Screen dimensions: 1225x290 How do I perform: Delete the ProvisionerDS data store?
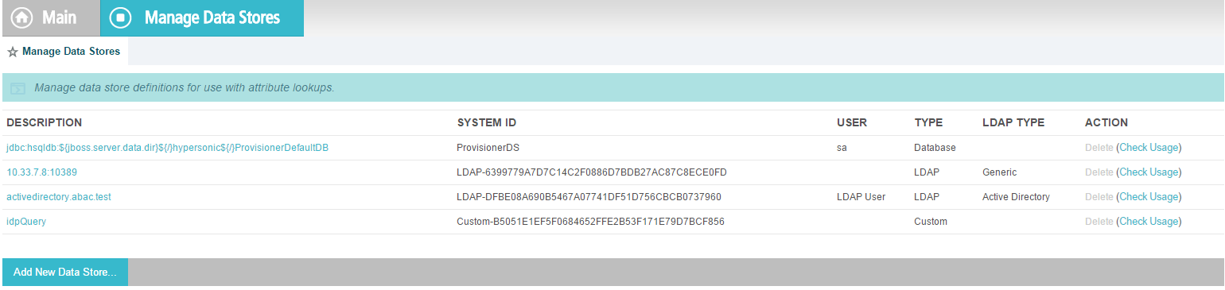[x=1099, y=148]
